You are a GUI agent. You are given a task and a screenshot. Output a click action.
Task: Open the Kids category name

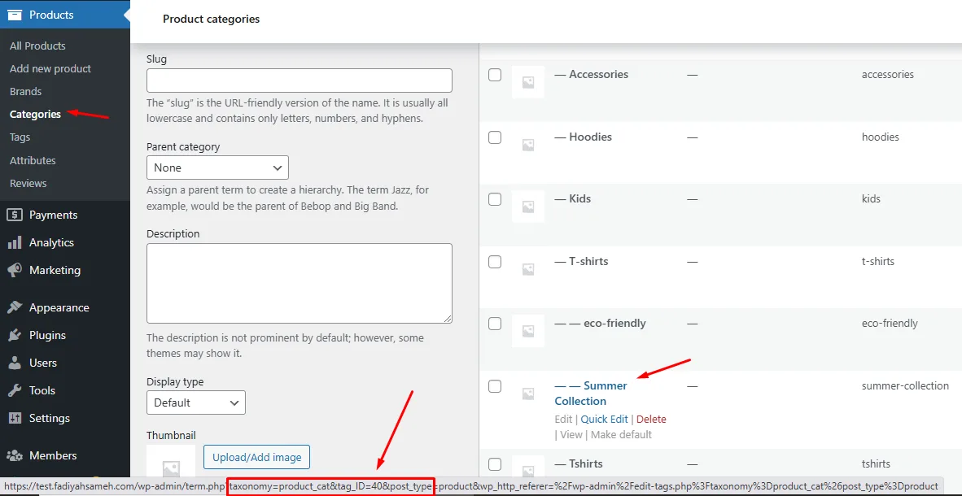coord(572,199)
